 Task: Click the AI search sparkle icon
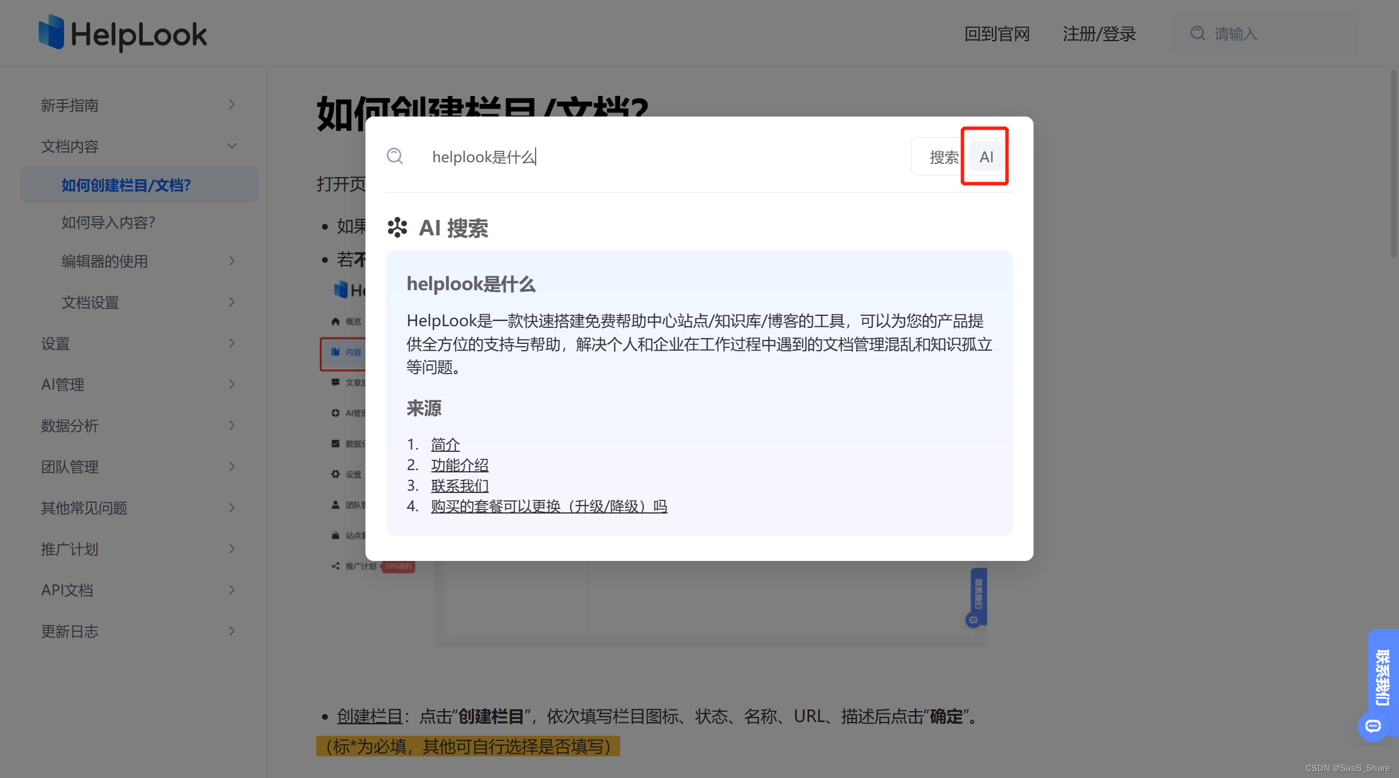point(397,227)
